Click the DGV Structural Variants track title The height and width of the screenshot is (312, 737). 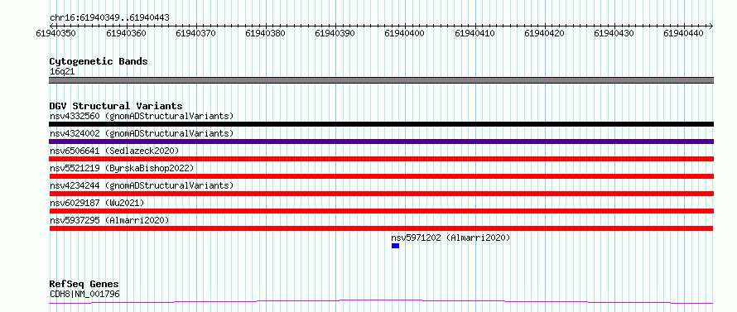click(x=116, y=106)
